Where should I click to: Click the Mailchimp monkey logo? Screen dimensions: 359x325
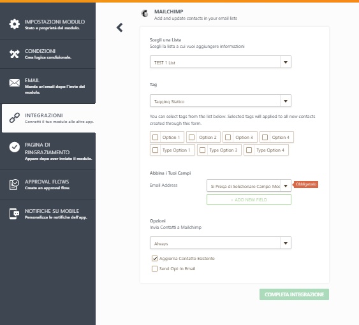point(145,13)
